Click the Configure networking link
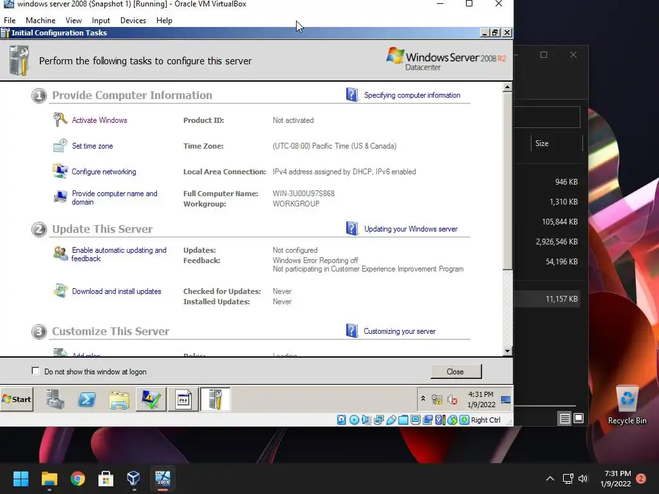 [104, 171]
